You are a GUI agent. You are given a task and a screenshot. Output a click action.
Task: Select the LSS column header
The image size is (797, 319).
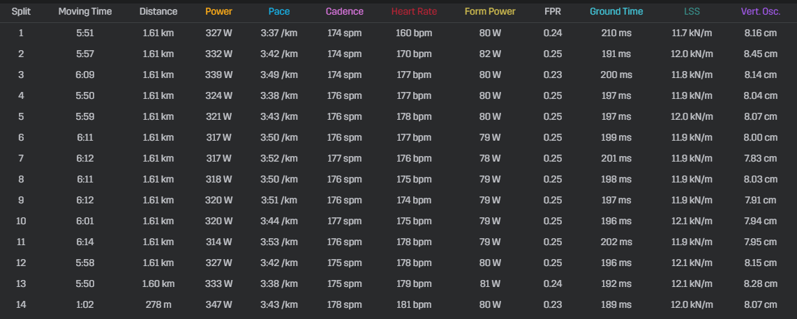click(692, 12)
